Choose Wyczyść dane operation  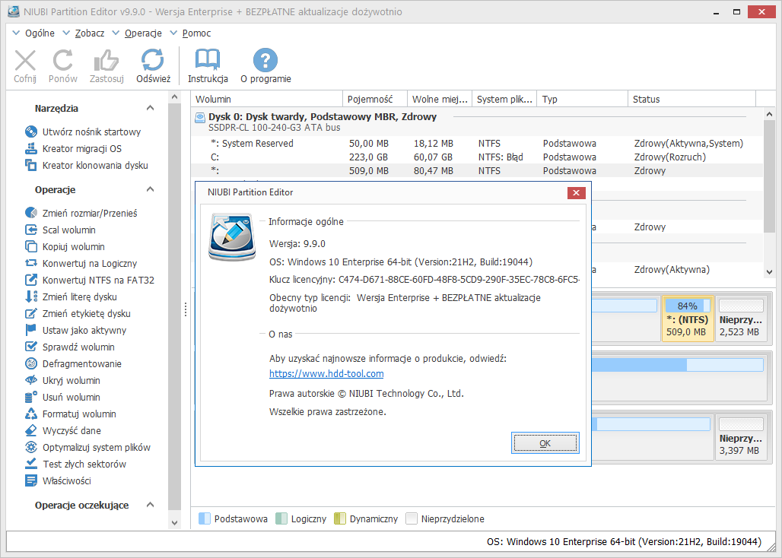tap(63, 431)
